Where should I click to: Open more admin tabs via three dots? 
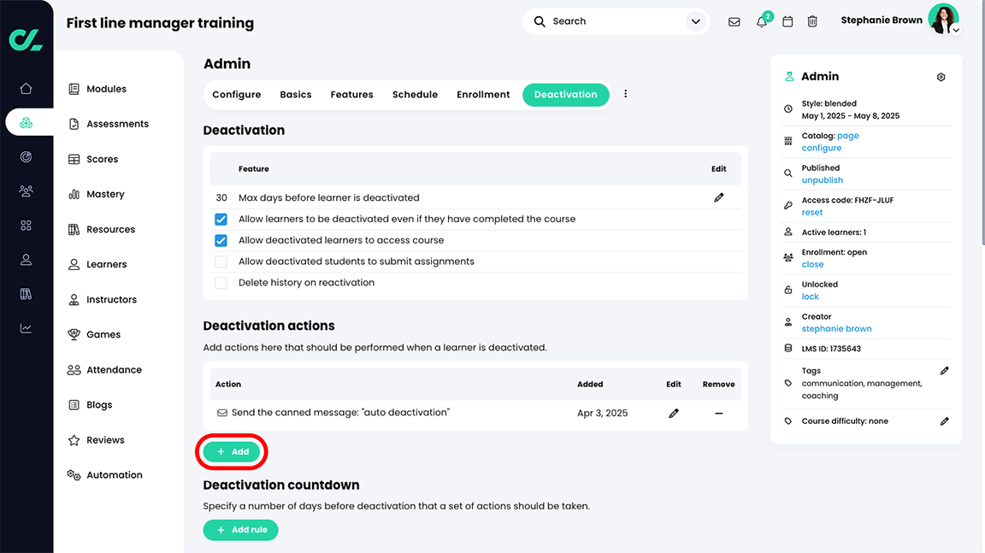[x=625, y=94]
